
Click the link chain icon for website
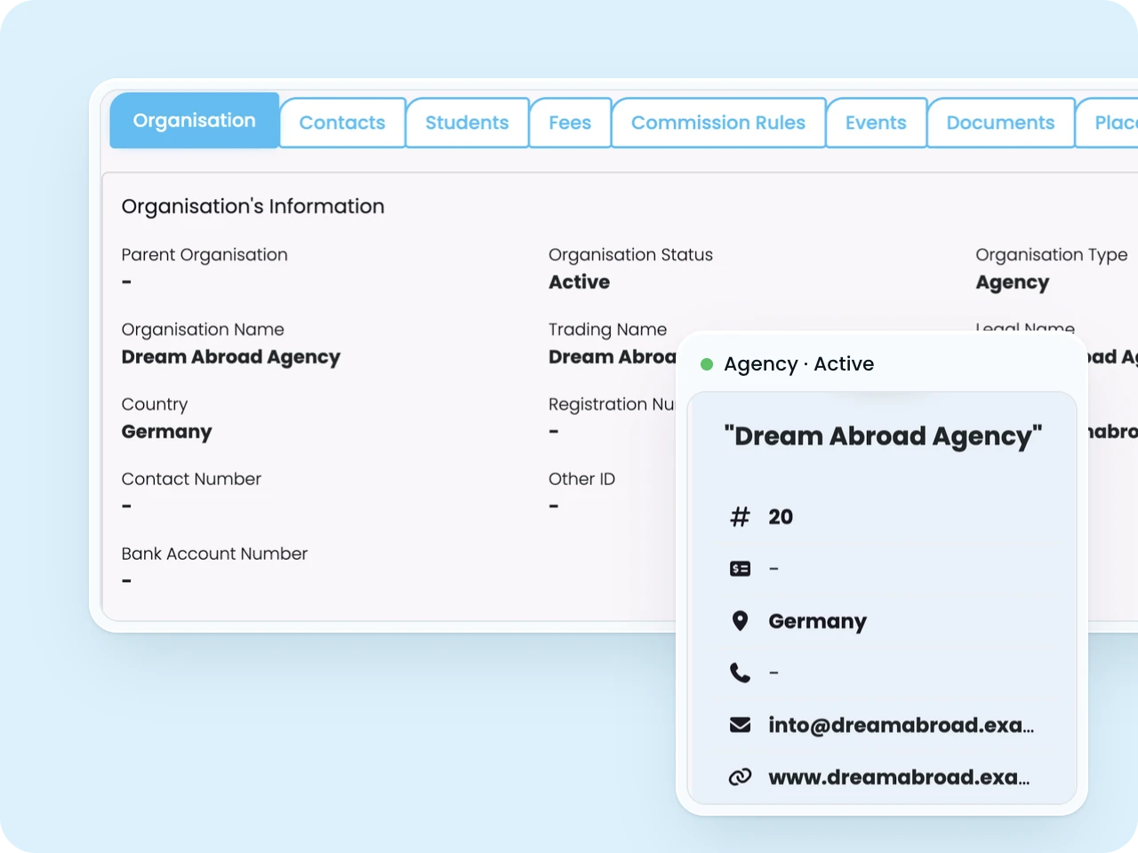coord(740,777)
